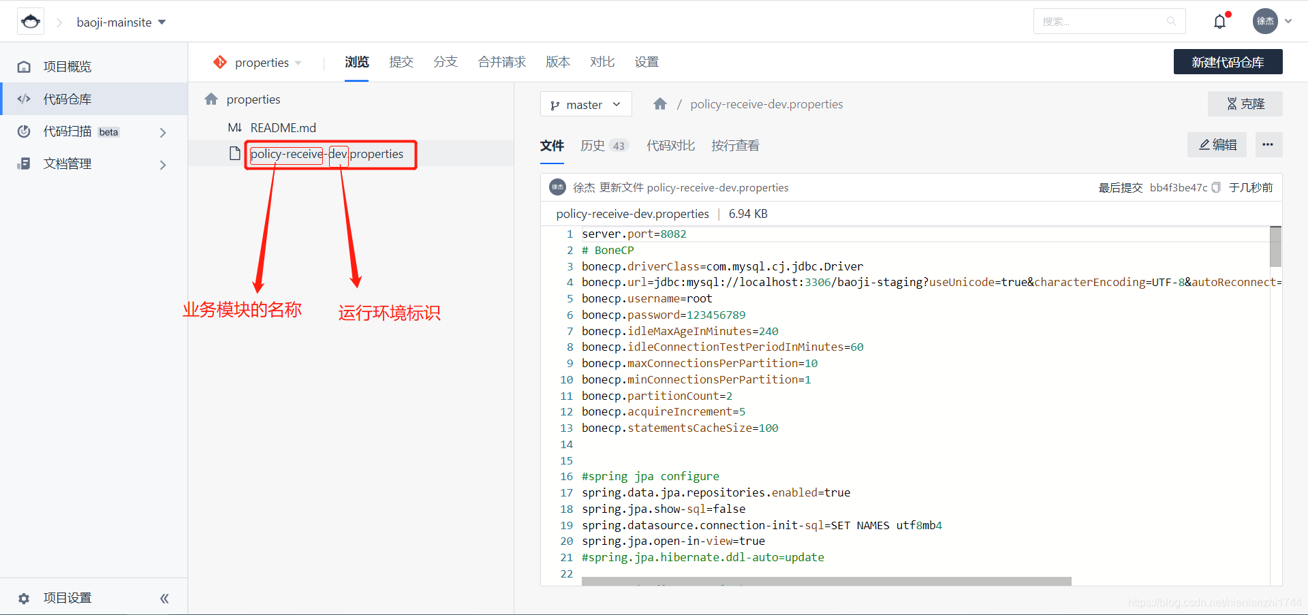The image size is (1308, 615).
Task: Open the 项目概览 sidebar icon
Action: click(x=24, y=66)
